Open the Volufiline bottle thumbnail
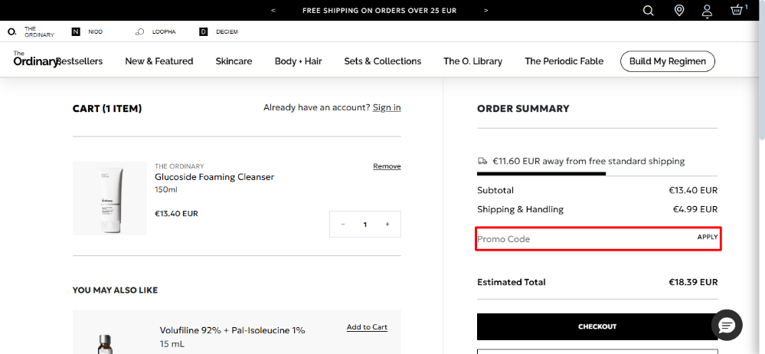Viewport: 765px width, 354px height. pyautogui.click(x=106, y=344)
